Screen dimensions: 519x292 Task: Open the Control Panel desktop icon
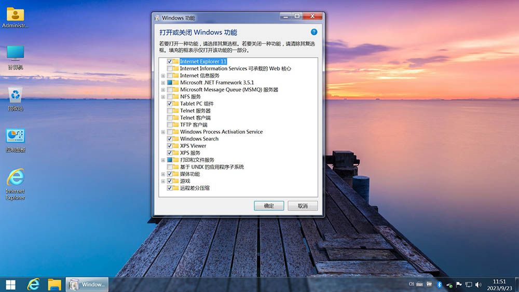point(15,140)
